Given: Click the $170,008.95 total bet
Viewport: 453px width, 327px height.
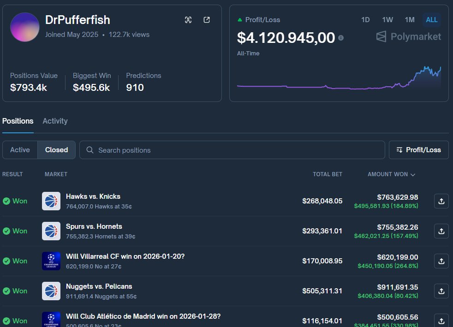Looking at the screenshot, I should coord(322,261).
